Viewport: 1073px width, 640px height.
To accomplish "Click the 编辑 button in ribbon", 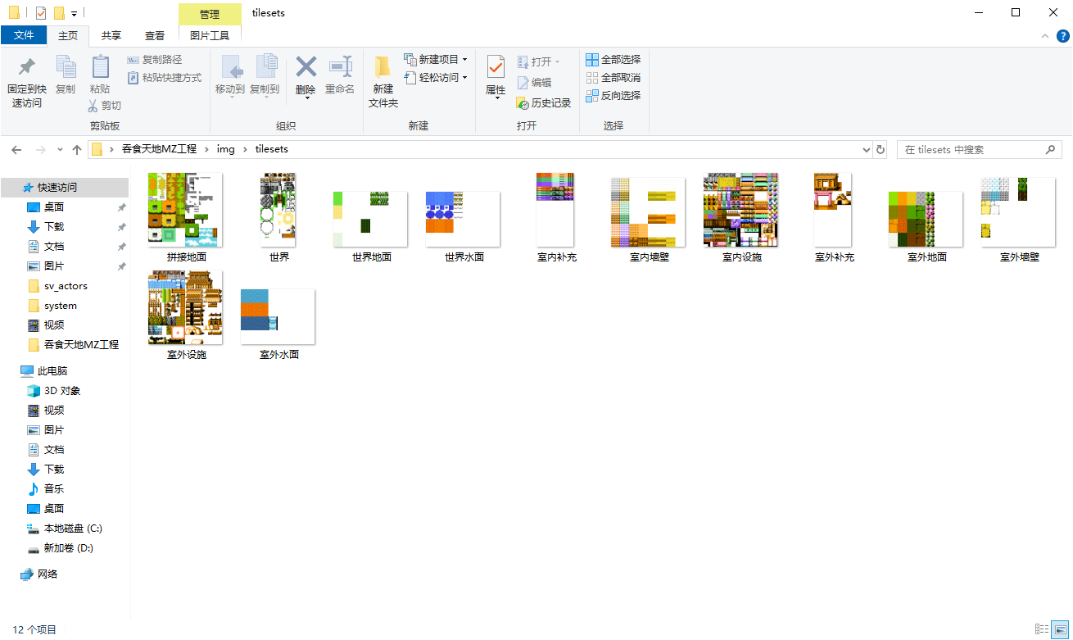I will pos(534,83).
